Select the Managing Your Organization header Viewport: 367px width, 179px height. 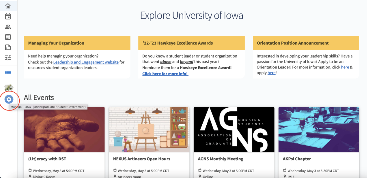77,43
